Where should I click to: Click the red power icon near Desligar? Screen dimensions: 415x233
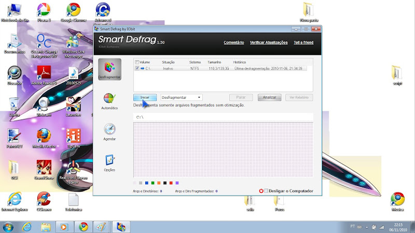coord(261,191)
